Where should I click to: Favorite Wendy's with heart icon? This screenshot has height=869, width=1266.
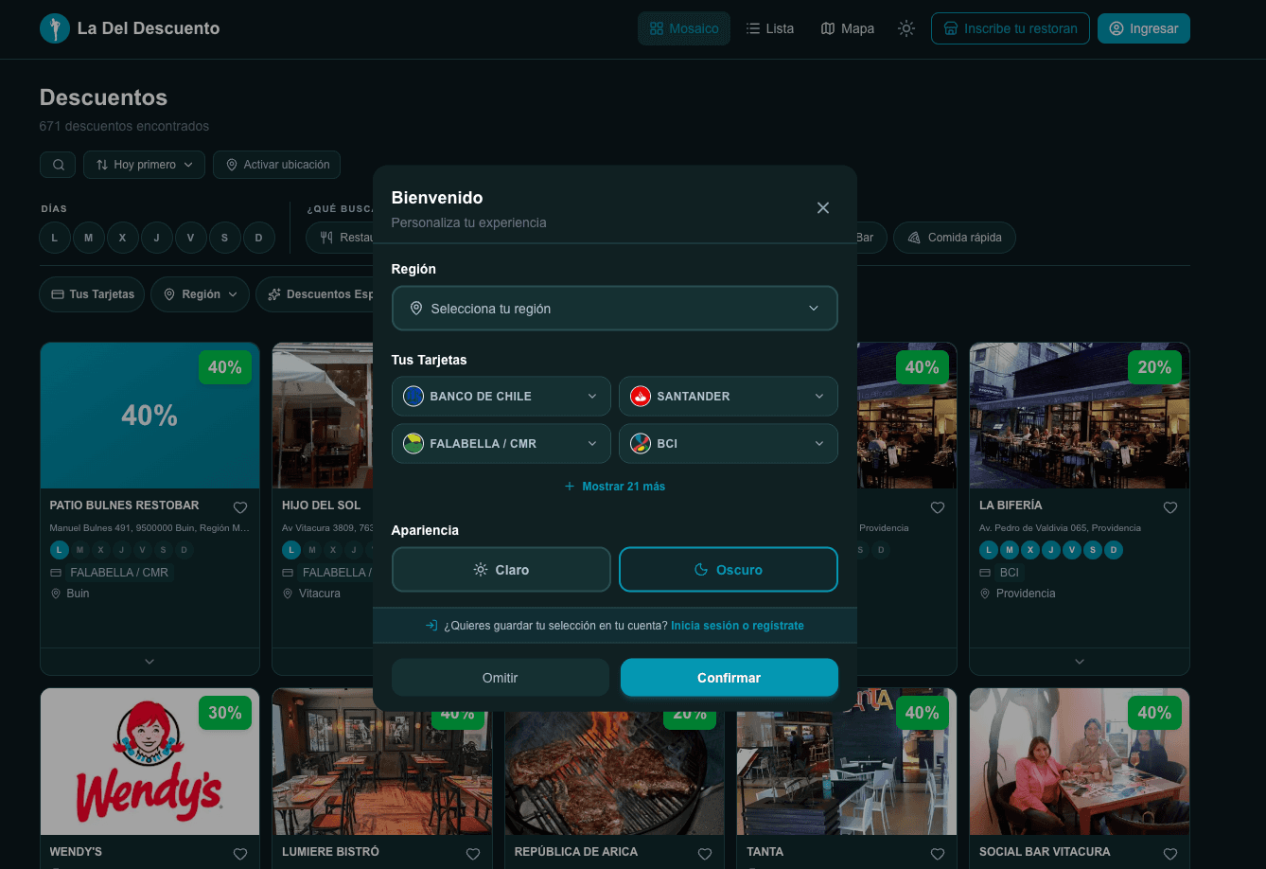(x=240, y=854)
